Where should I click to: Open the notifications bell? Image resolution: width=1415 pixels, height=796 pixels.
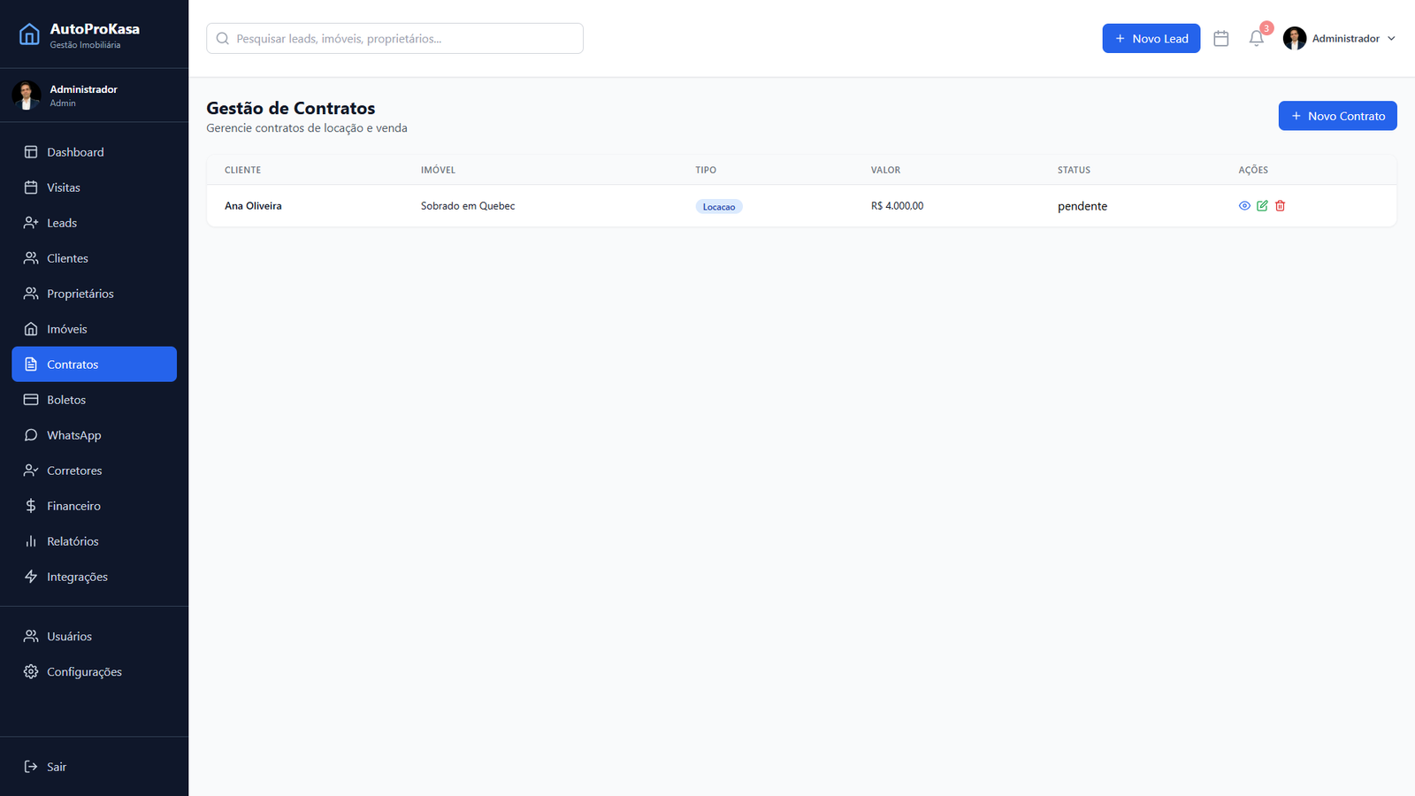[x=1256, y=38]
